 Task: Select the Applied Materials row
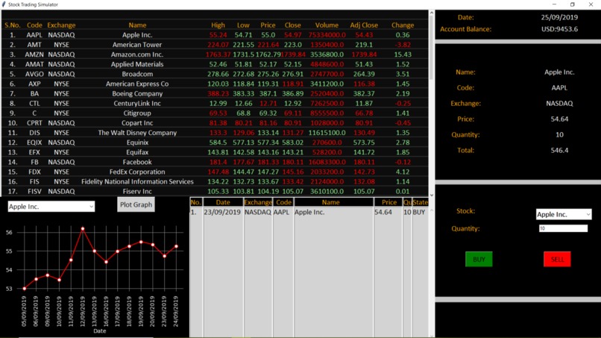coord(215,64)
